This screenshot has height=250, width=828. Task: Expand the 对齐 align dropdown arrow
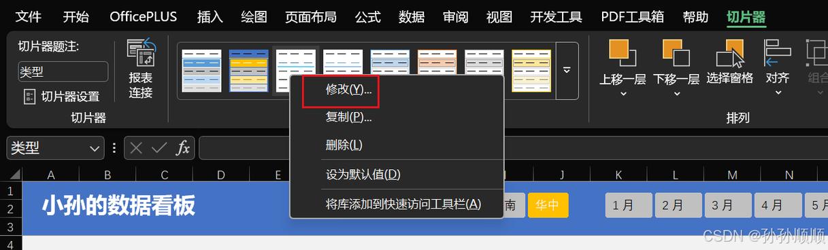click(x=778, y=94)
